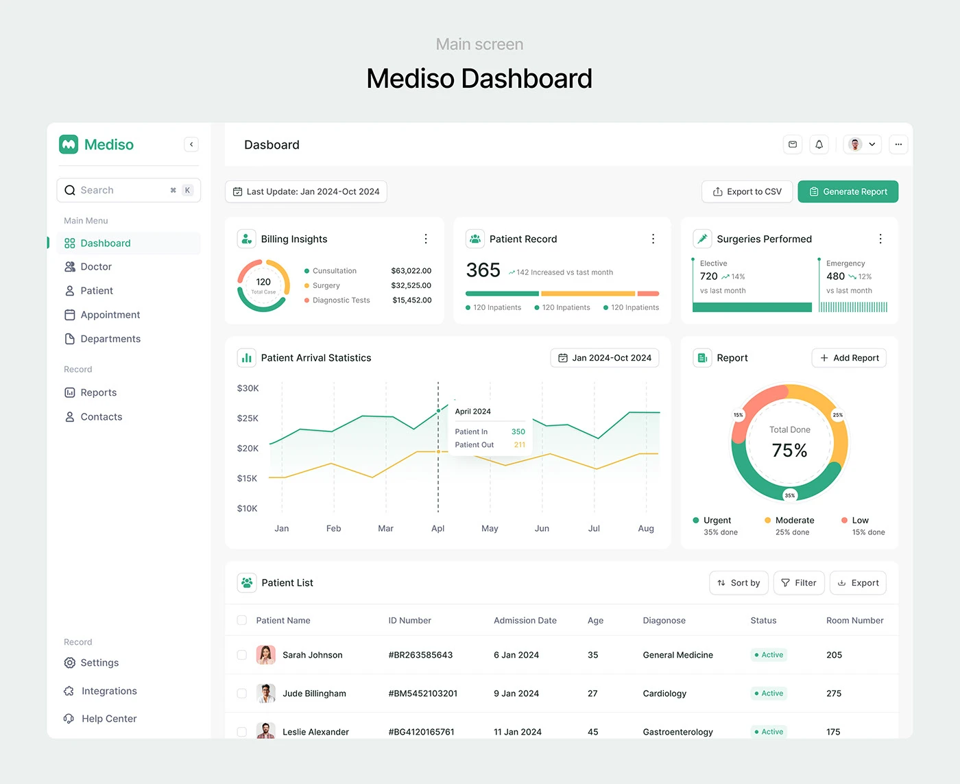Click the Surgeries Performed syringe icon
Screen dimensions: 960x784
702,239
